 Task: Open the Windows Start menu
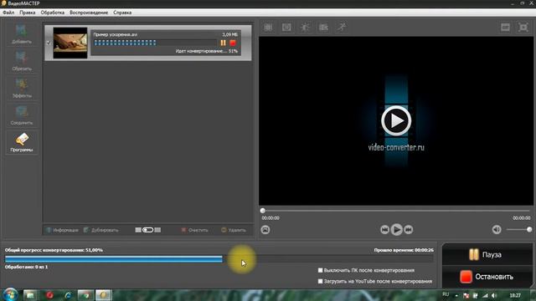(x=10, y=295)
